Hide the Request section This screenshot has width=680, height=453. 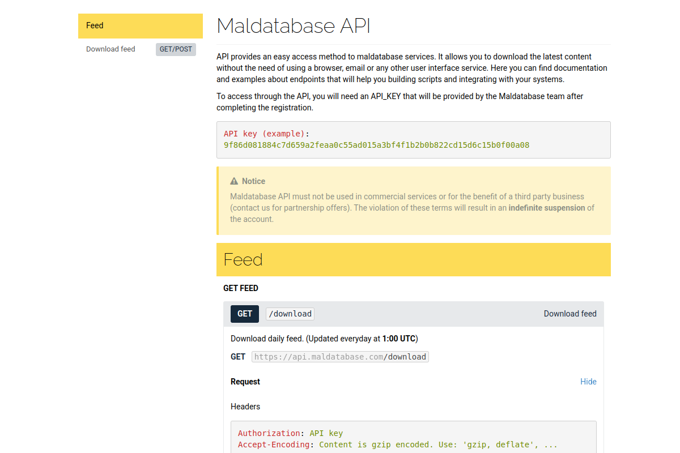pyautogui.click(x=588, y=382)
